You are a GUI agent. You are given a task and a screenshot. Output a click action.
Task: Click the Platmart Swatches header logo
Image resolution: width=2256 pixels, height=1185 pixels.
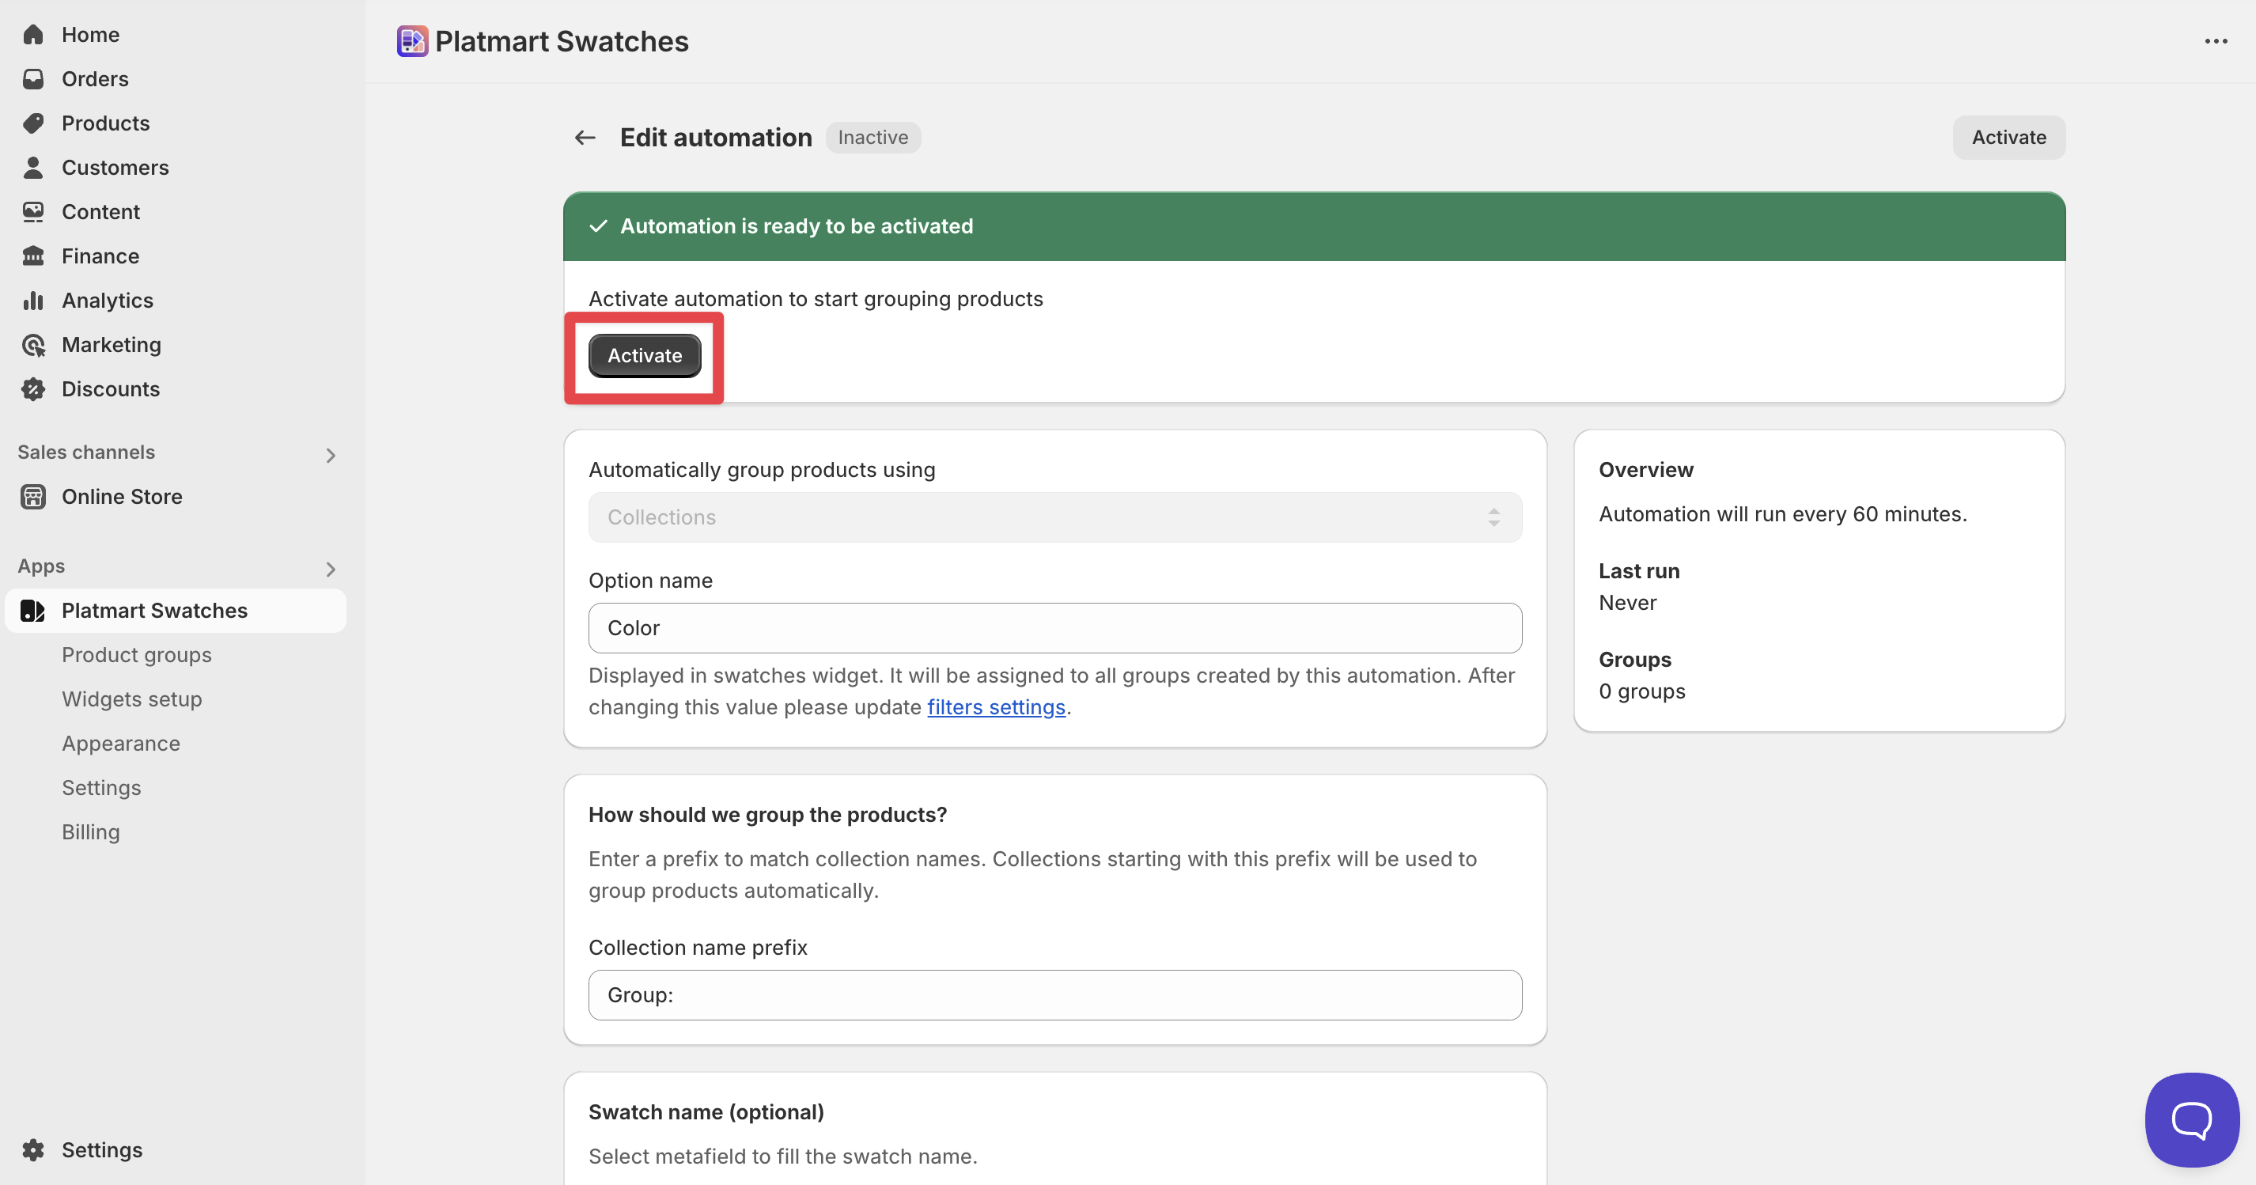pyautogui.click(x=411, y=41)
